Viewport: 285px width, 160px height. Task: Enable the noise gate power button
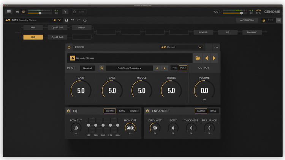(74, 12)
